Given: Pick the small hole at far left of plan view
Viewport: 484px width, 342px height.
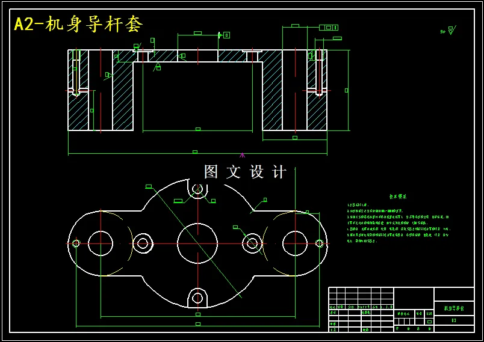Looking at the screenshot, I should (x=76, y=243).
